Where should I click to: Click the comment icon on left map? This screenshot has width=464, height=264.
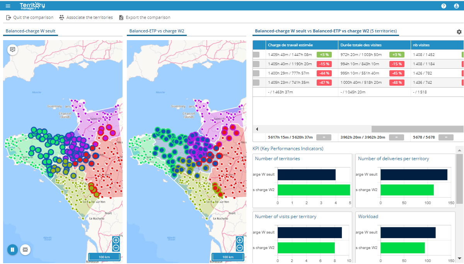[x=13, y=50]
